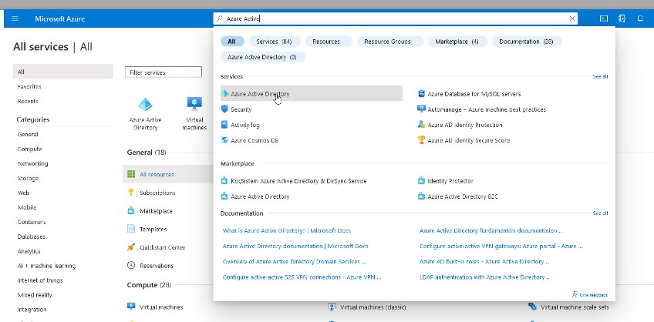Image resolution: width=654 pixels, height=322 pixels.
Task: Click in the Filter services input
Action: pos(163,72)
